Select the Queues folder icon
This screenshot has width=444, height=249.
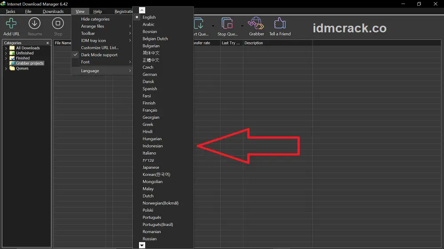coord(12,68)
